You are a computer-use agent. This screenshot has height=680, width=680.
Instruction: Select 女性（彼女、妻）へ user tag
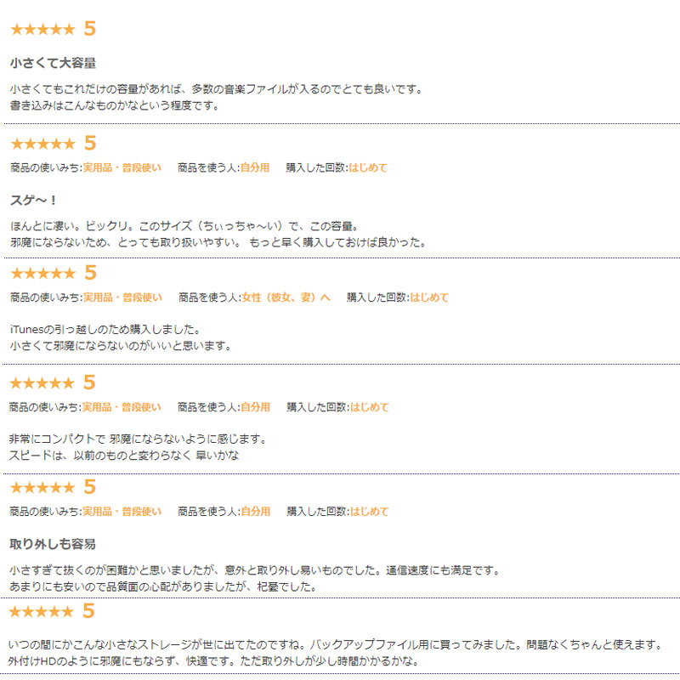286,297
